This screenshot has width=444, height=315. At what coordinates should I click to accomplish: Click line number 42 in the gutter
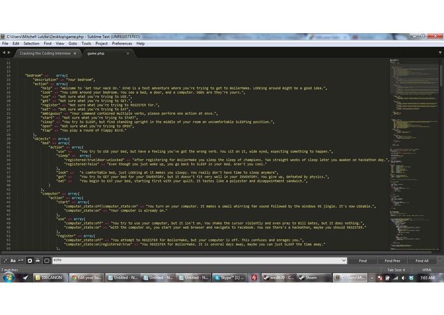(x=8, y=193)
